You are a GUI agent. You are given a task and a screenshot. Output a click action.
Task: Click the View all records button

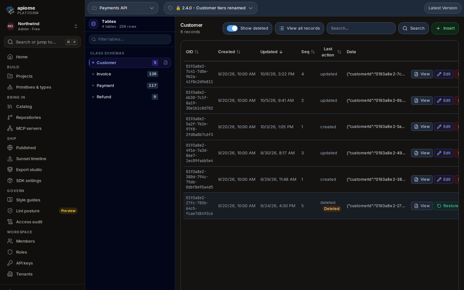pos(300,28)
